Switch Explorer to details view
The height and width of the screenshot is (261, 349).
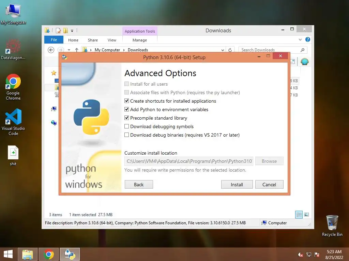click(299, 214)
